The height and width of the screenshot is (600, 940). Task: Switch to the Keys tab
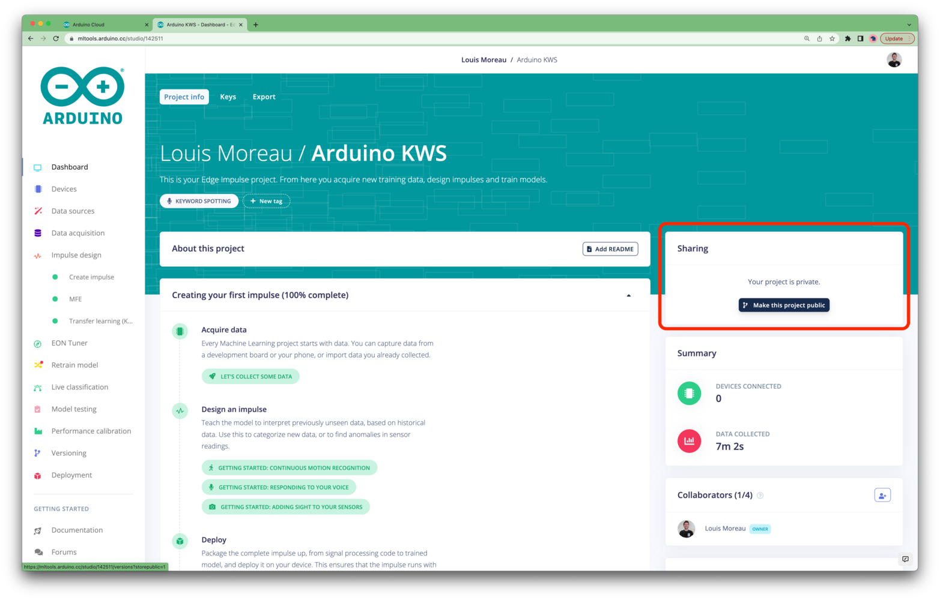pos(228,97)
